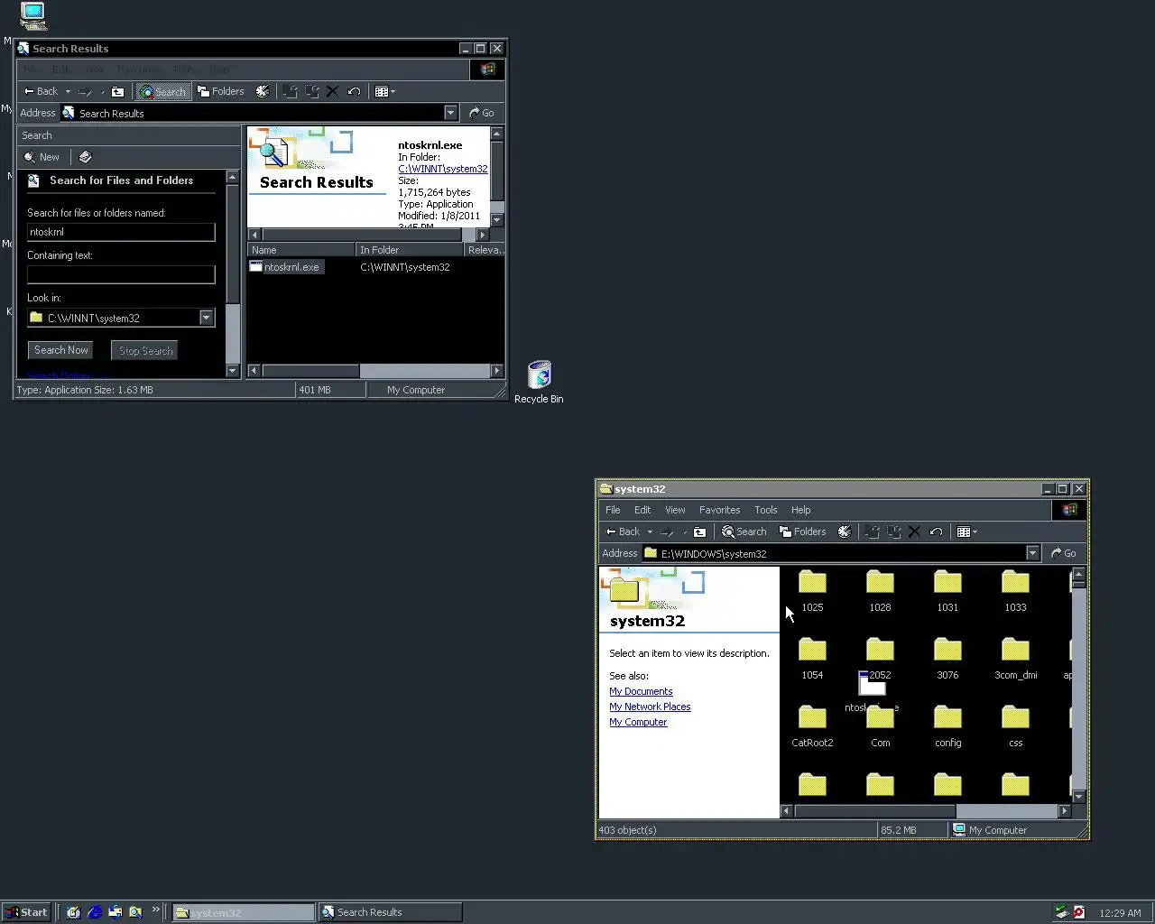This screenshot has width=1155, height=924.
Task: Click Up folder icon in system32 toolbar
Action: [x=699, y=531]
